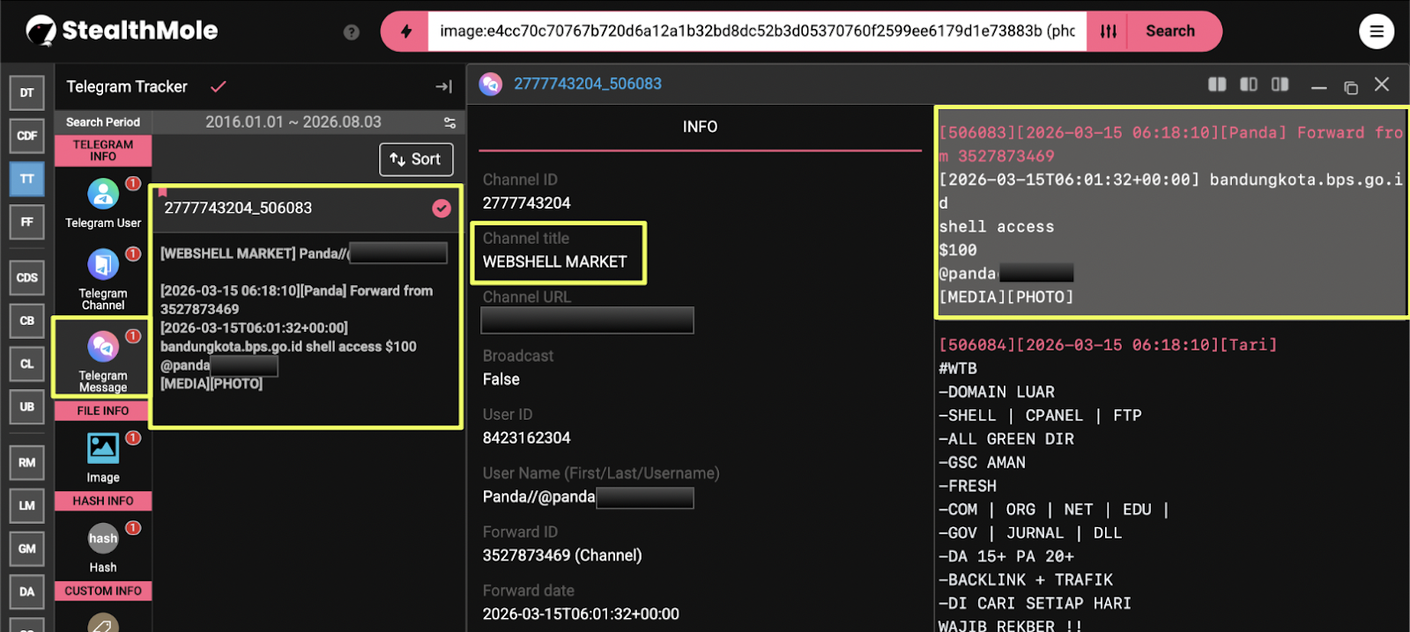1410x632 pixels.
Task: Click the redacted Channel URL field
Action: tap(587, 320)
